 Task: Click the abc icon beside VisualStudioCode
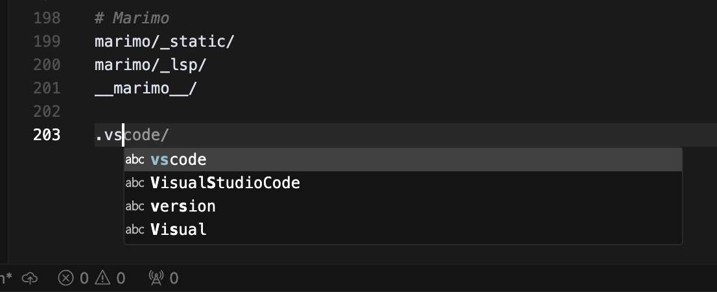tap(135, 183)
